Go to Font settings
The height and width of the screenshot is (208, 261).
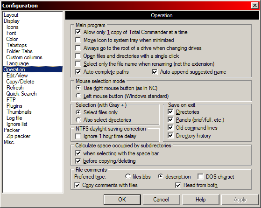coord(11,33)
